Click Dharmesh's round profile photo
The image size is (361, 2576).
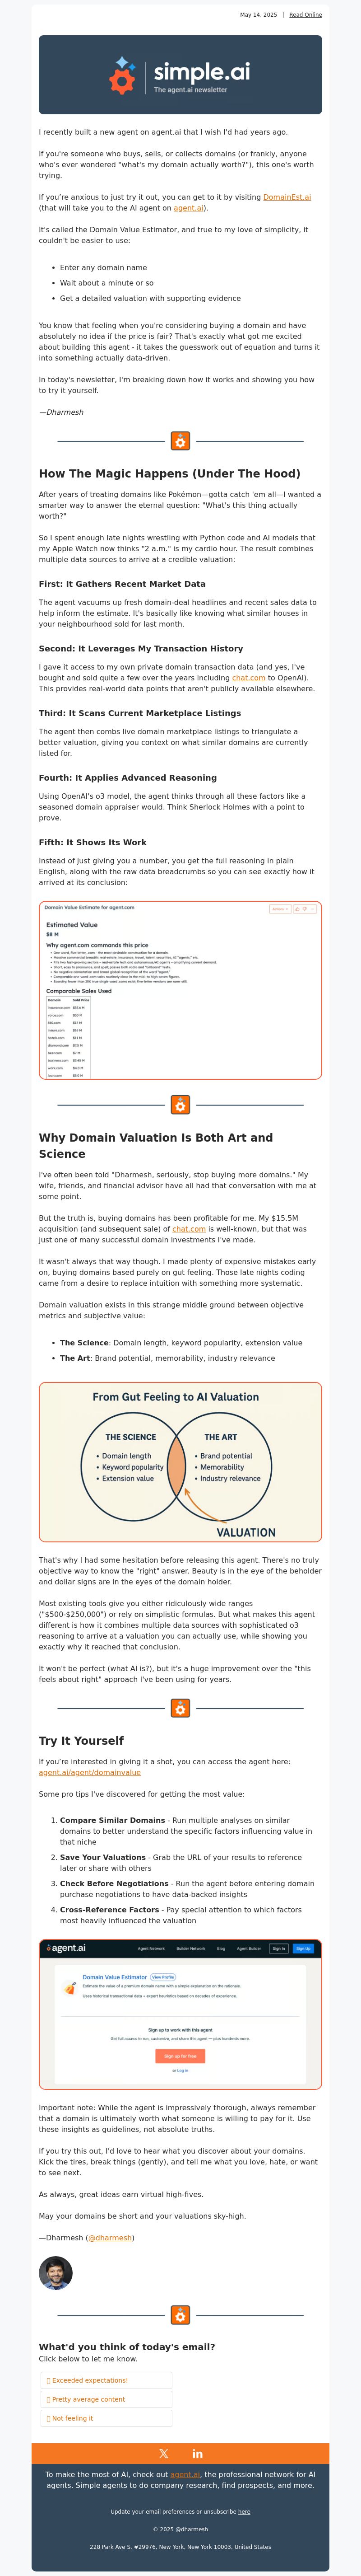pyautogui.click(x=56, y=2273)
